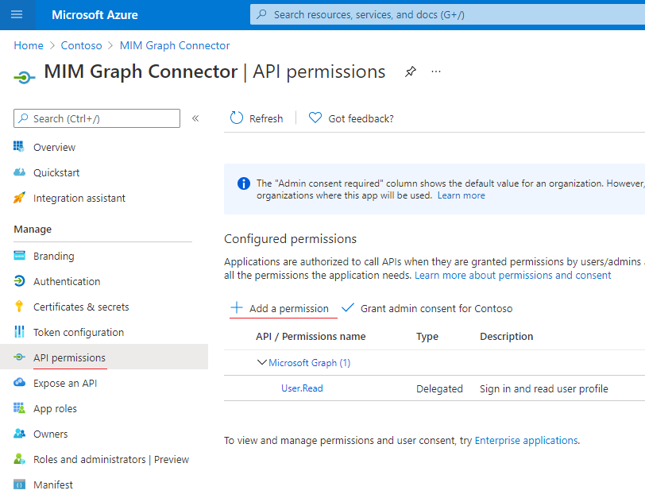The image size is (645, 498).
Task: Open Certificates & secrets
Action: (81, 307)
